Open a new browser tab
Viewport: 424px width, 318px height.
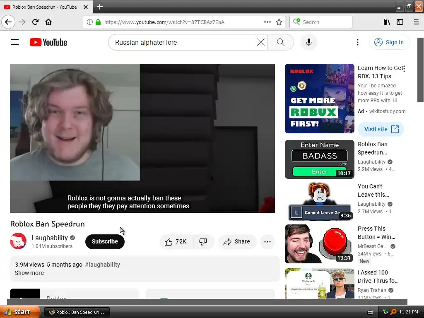point(99,7)
